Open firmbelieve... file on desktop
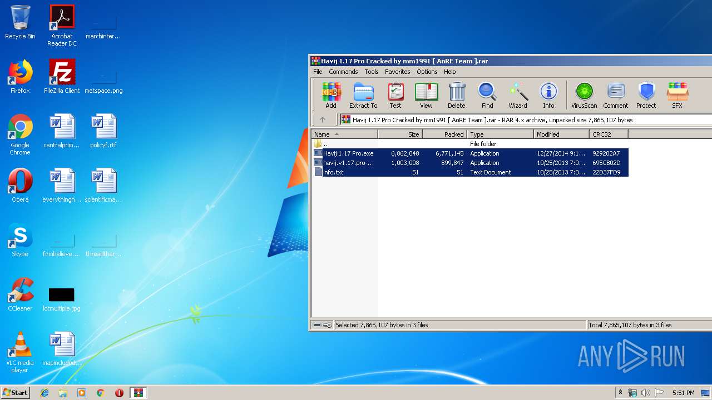 pyautogui.click(x=62, y=246)
